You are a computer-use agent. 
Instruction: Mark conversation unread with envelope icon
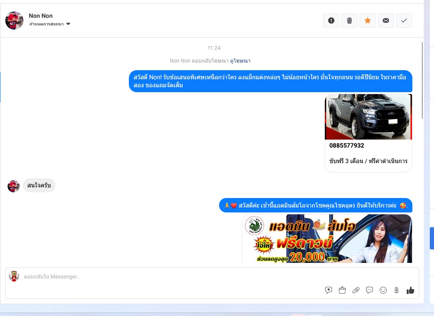(386, 20)
